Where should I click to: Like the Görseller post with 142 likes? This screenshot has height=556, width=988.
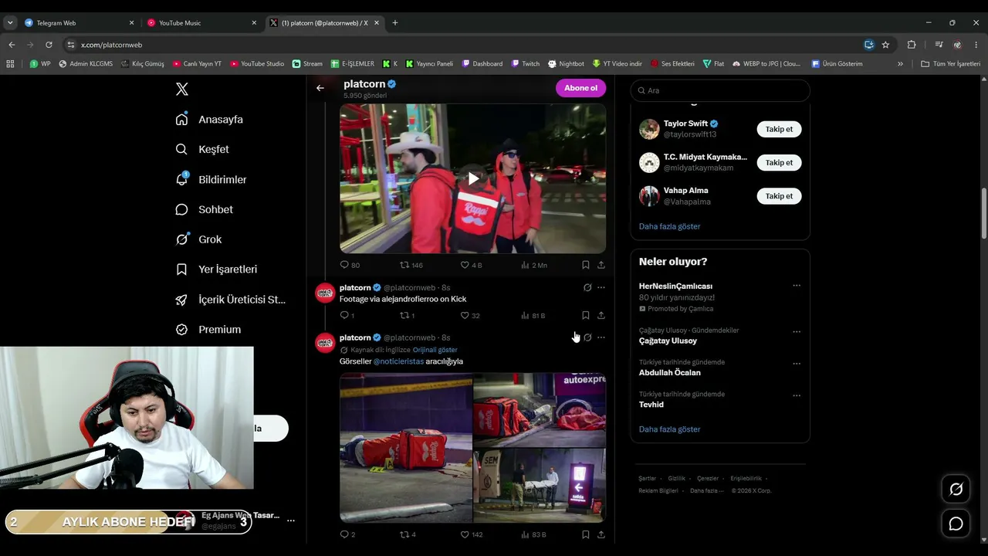click(472, 534)
